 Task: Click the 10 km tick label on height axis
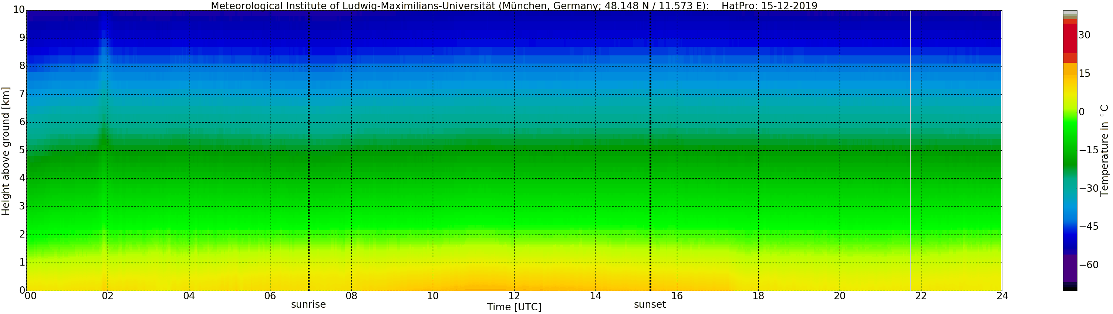click(18, 10)
